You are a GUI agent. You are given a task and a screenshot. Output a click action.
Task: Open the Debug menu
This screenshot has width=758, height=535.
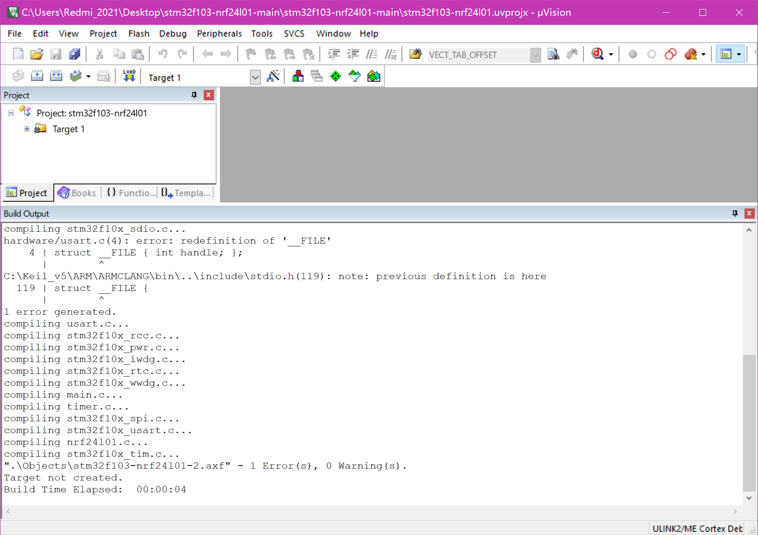click(x=173, y=34)
